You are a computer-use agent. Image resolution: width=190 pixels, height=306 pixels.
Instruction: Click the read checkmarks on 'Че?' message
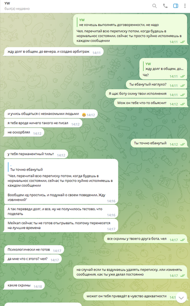(x=183, y=76)
